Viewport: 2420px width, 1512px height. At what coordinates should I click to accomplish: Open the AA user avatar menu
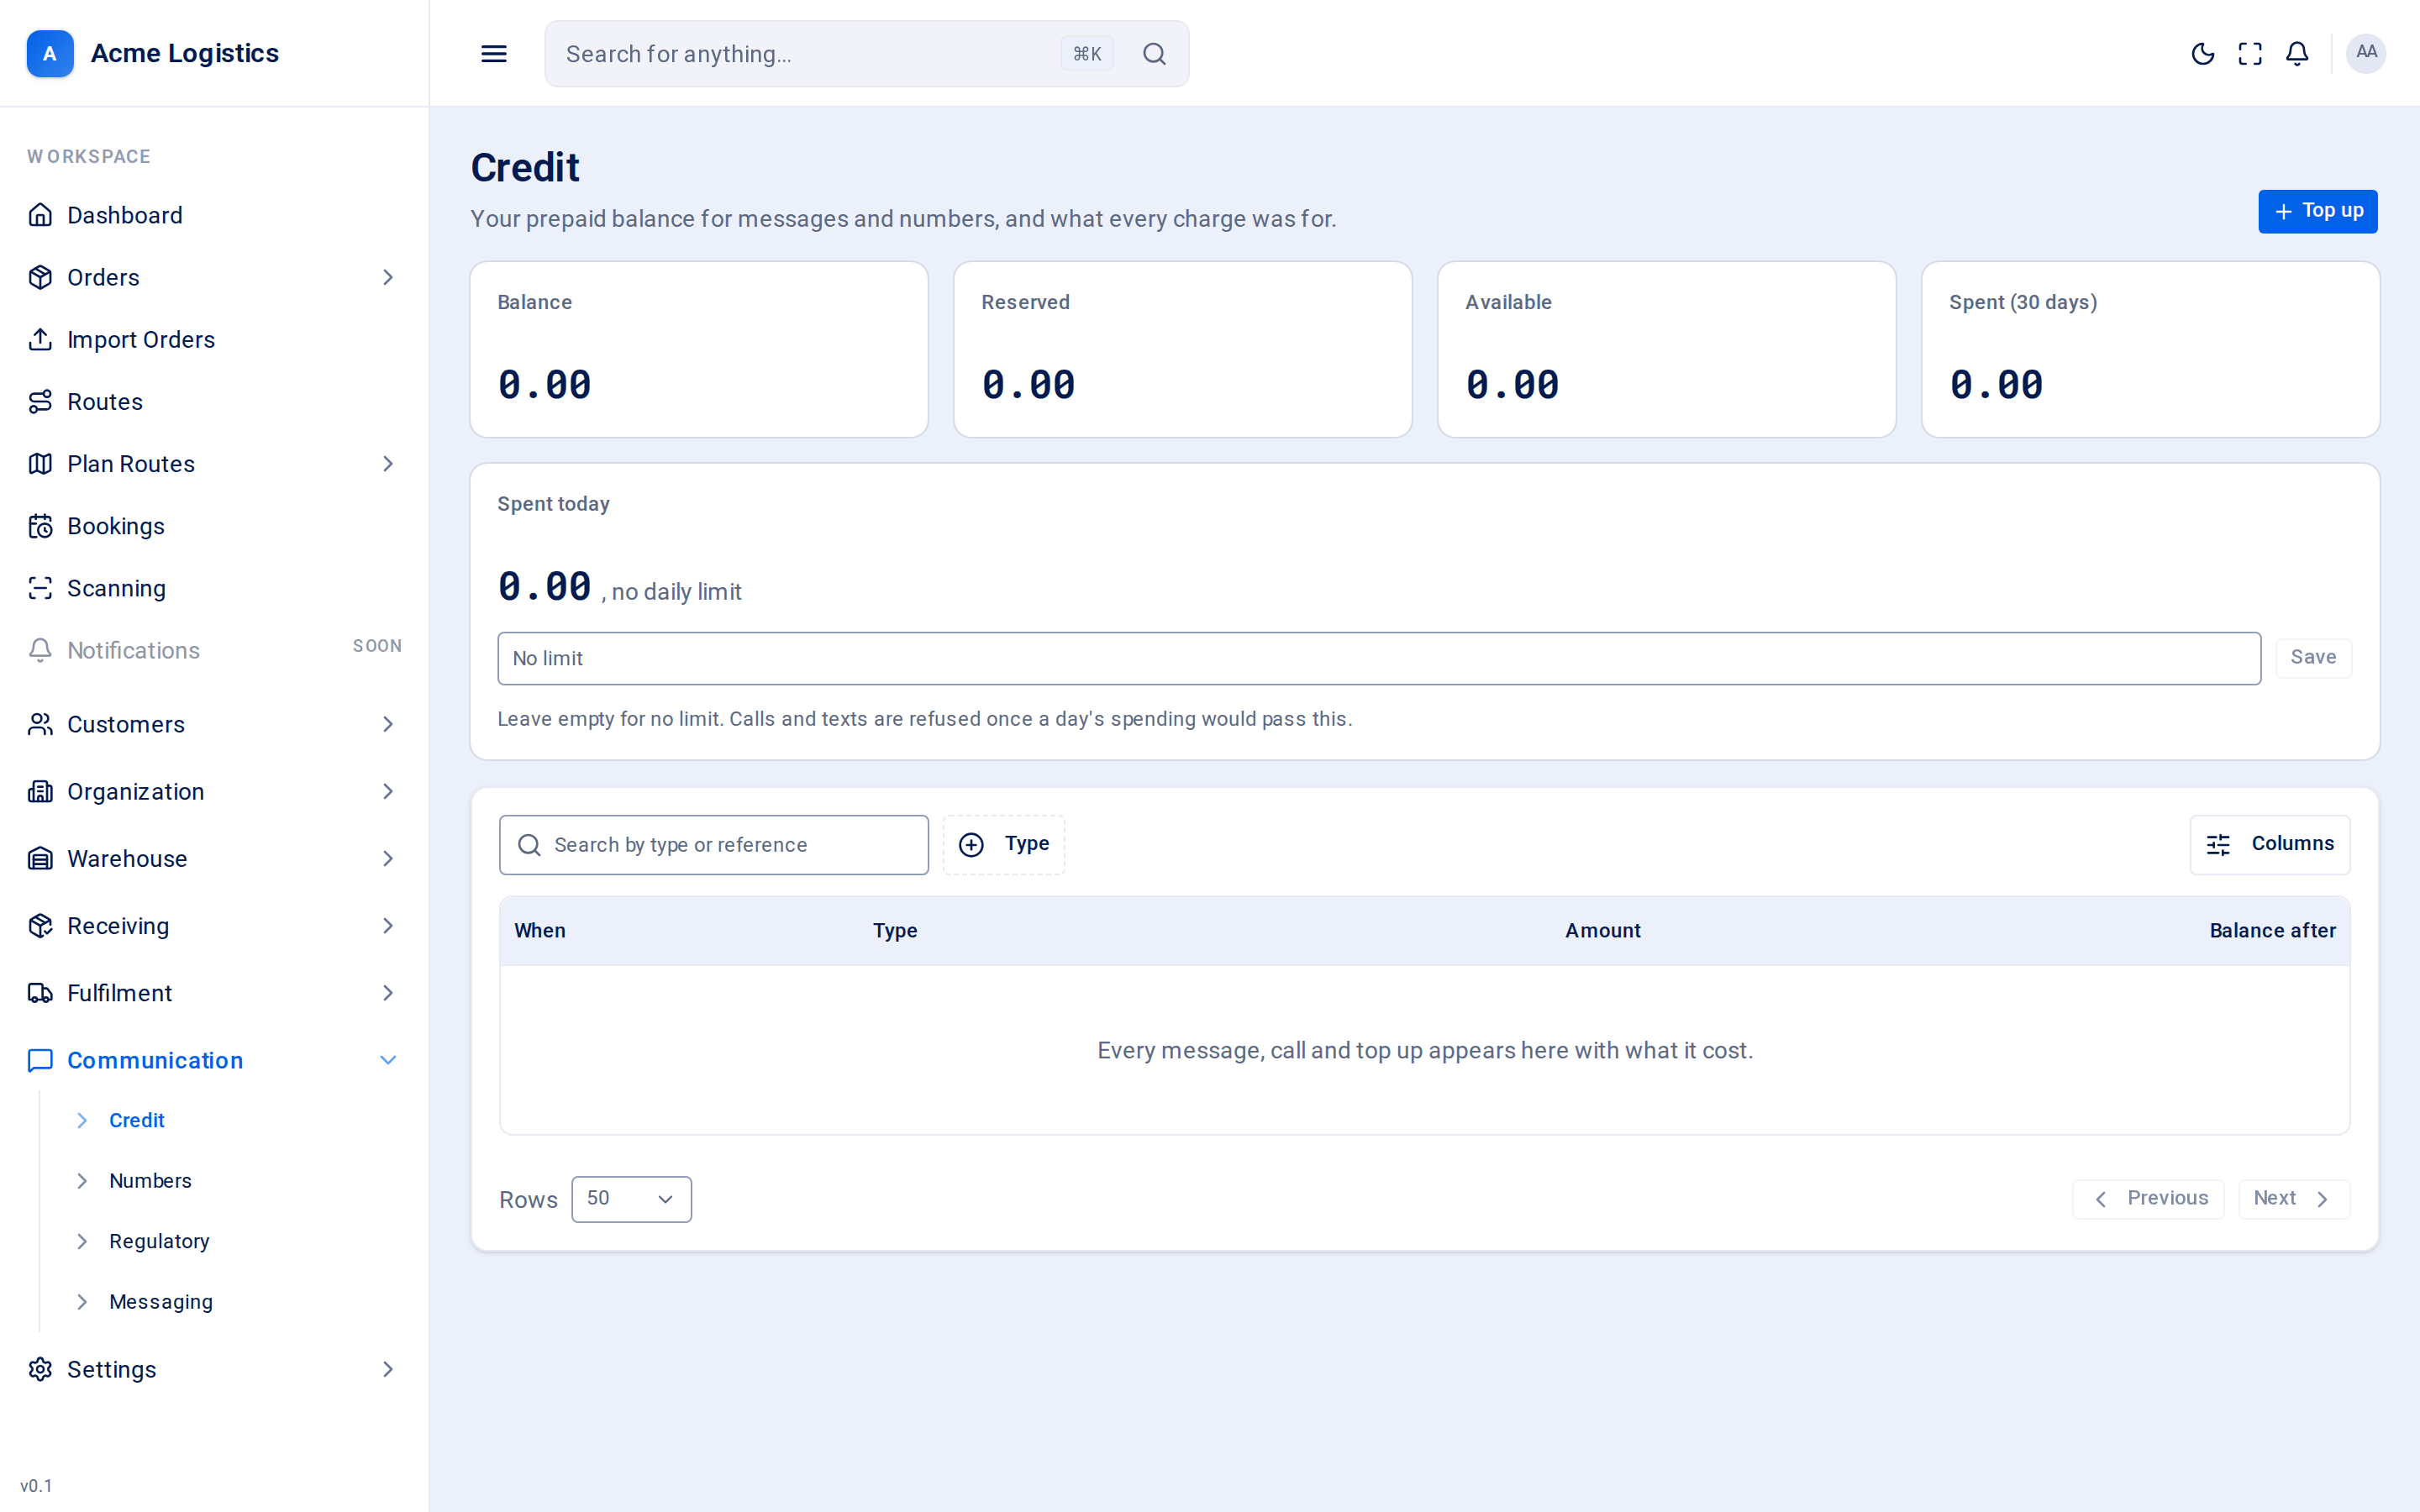(2366, 53)
